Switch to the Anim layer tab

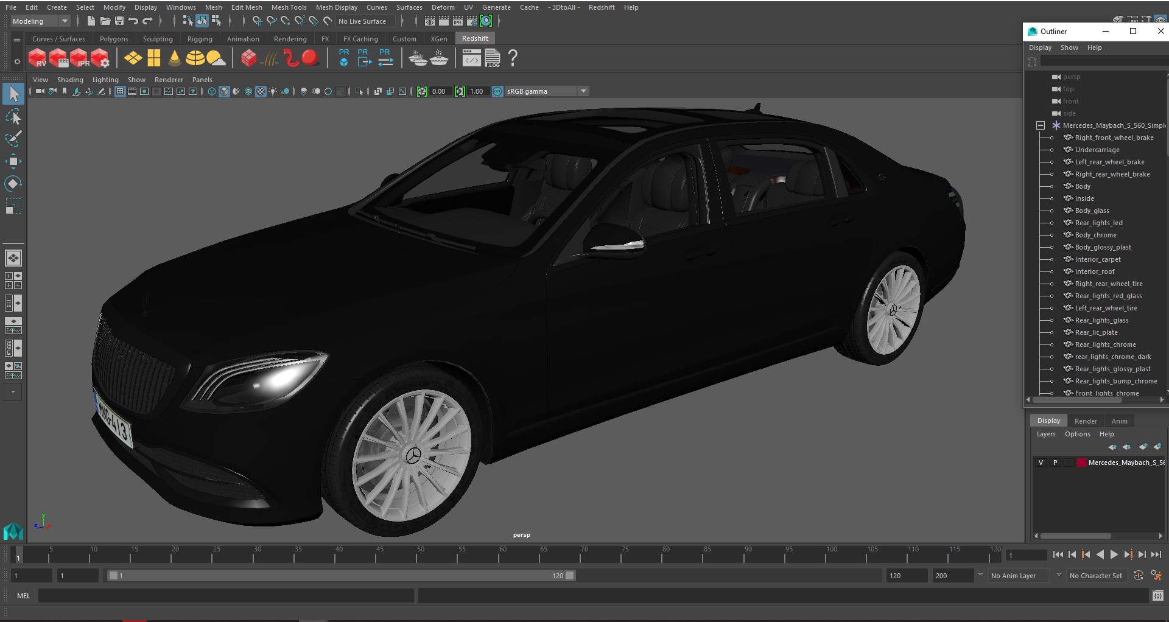(1119, 421)
